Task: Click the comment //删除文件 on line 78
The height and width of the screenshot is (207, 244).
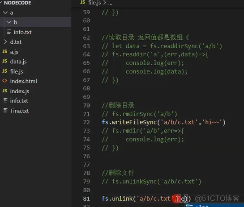Action: [118, 173]
